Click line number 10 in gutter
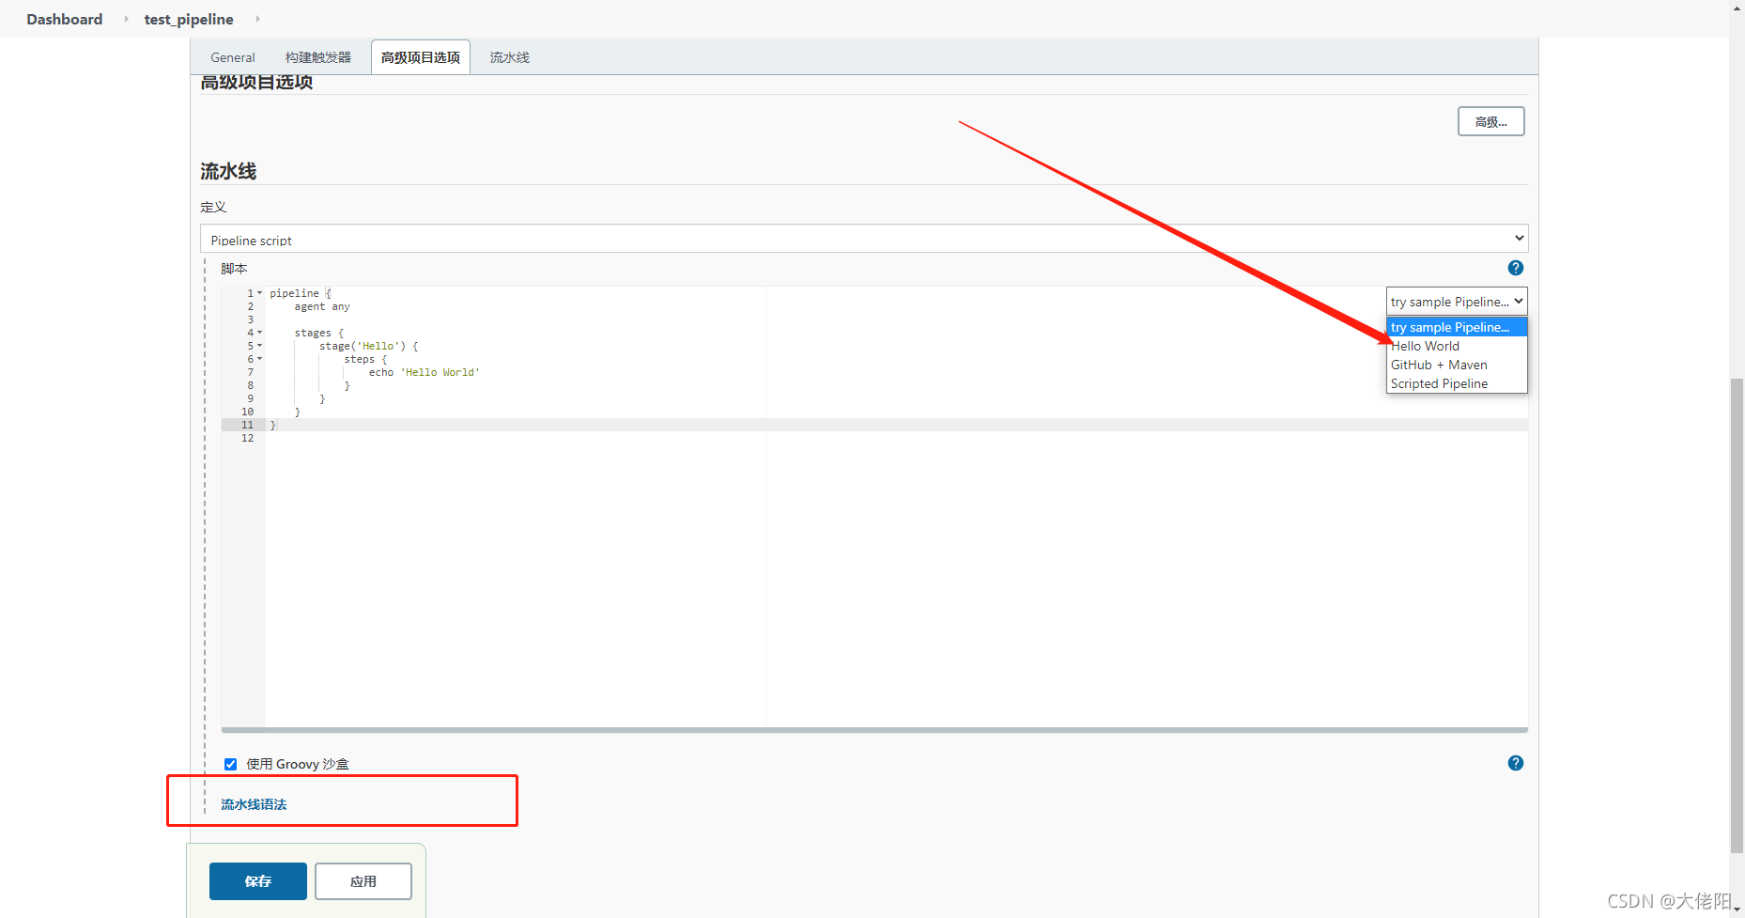1745x918 pixels. [x=247, y=412]
